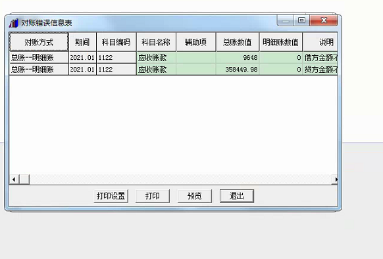Image resolution: width=383 pixels, height=259 pixels.
Task: Close the 对账错误信息表 window
Action: click(x=324, y=20)
